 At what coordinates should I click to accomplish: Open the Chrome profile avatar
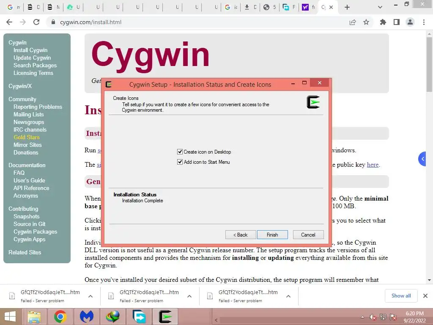coord(410,22)
